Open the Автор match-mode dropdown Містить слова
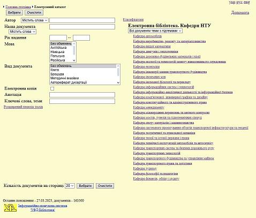This screenshot has width=256, height=218. click(x=35, y=20)
